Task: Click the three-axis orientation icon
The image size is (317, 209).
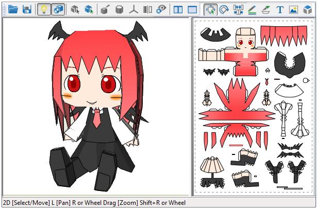Action: coord(134,9)
